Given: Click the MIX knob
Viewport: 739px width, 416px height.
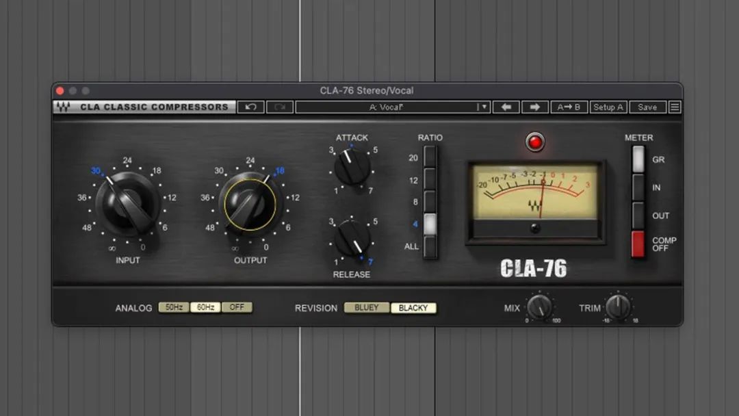Looking at the screenshot, I should [x=540, y=308].
